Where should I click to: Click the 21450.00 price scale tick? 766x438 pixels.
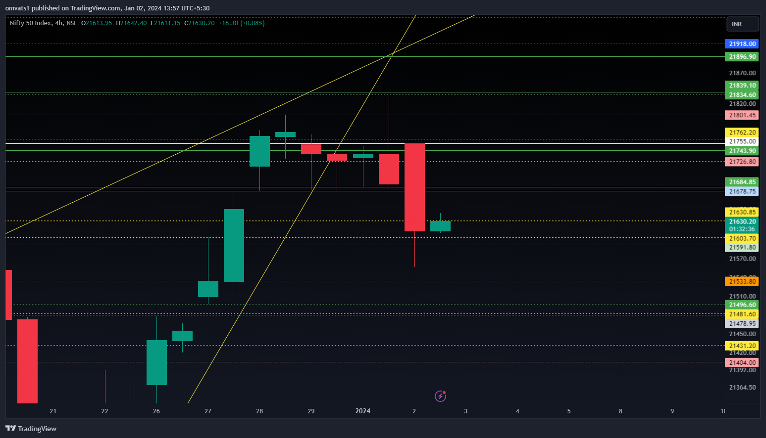pos(742,334)
